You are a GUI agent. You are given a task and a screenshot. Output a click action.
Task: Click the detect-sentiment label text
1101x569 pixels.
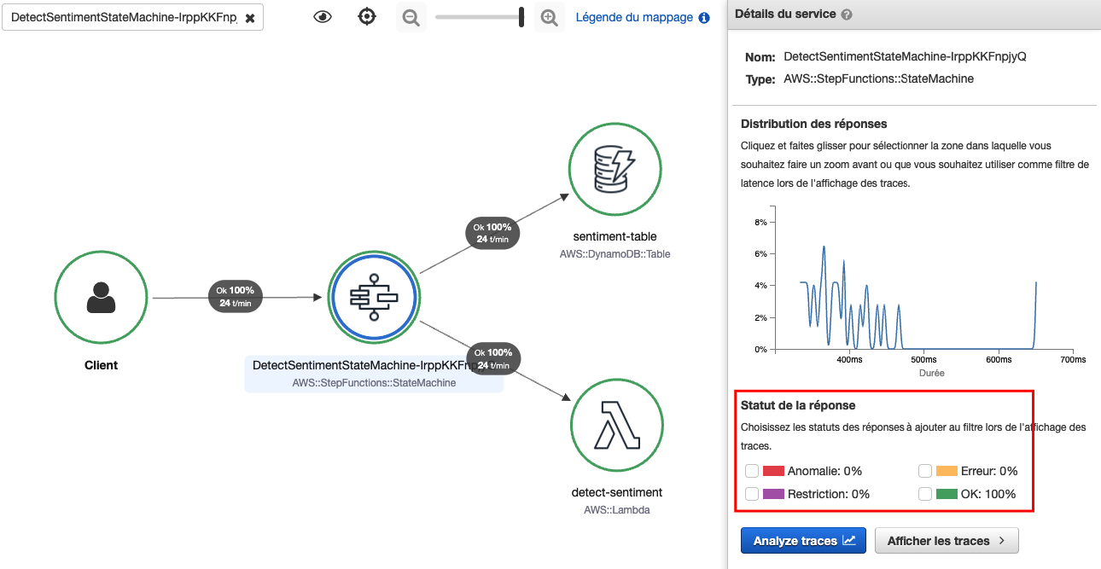616,492
